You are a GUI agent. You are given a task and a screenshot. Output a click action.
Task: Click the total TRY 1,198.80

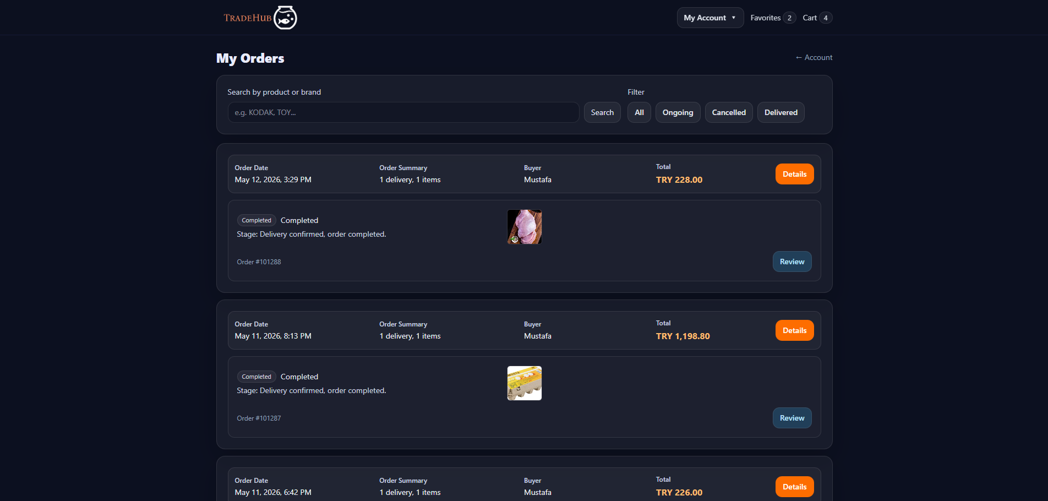click(683, 336)
